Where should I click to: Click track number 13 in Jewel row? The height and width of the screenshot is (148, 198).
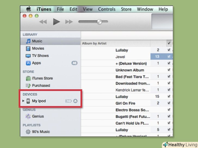point(157,57)
